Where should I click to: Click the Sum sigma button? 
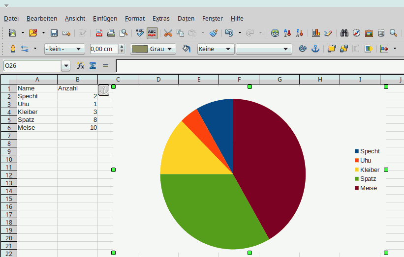coord(93,66)
